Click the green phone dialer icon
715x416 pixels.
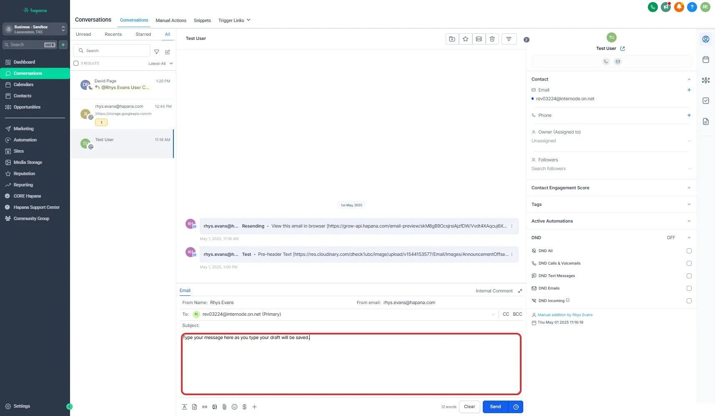(x=652, y=7)
